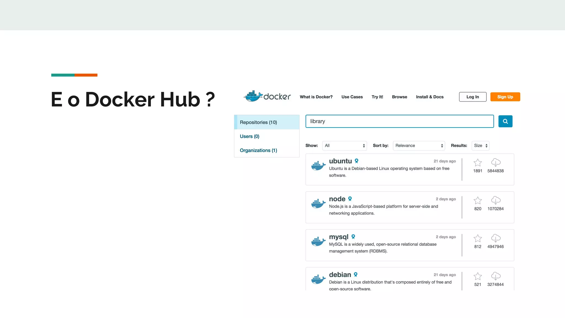The height and width of the screenshot is (318, 565).
Task: Click the ubuntu description text
Action: 389,172
